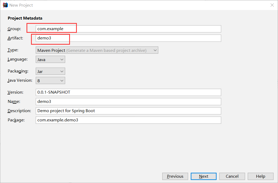The width and height of the screenshot is (278, 183).
Task: Click the Package label
Action: (16, 120)
